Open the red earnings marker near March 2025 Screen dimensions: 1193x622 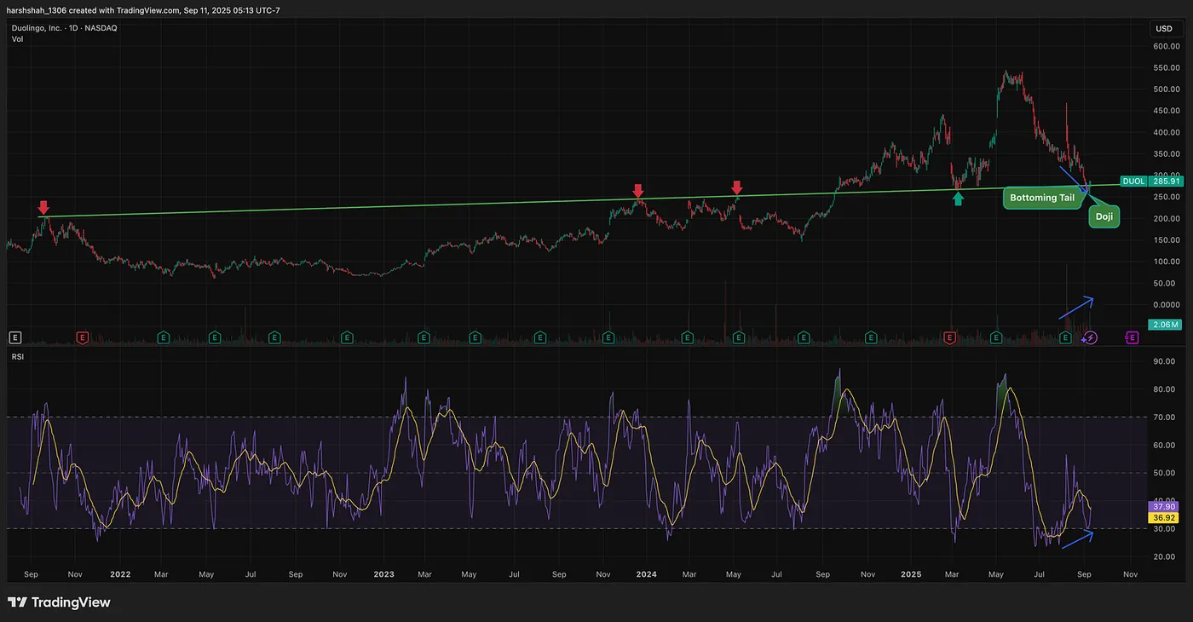950,338
